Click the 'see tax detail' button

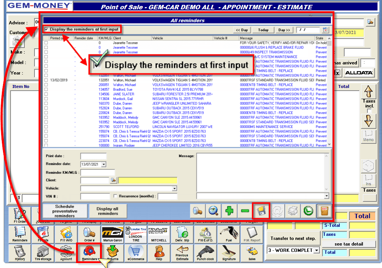(349, 244)
